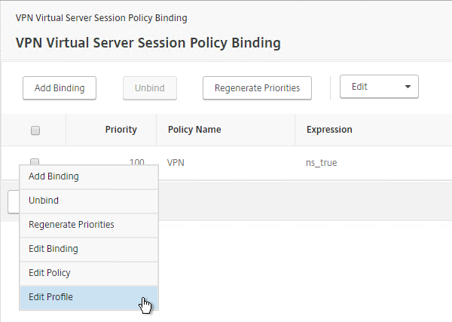Choose Edit Profile from context menu
The image size is (452, 322).
click(x=89, y=297)
